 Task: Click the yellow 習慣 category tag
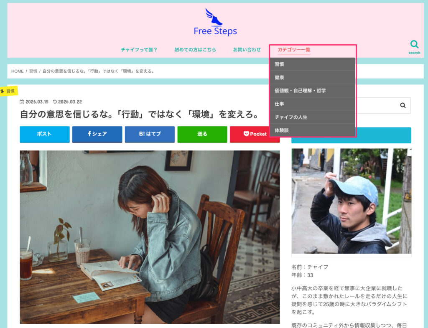(x=8, y=91)
